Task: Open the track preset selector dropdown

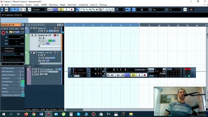Action: (x=13, y=64)
